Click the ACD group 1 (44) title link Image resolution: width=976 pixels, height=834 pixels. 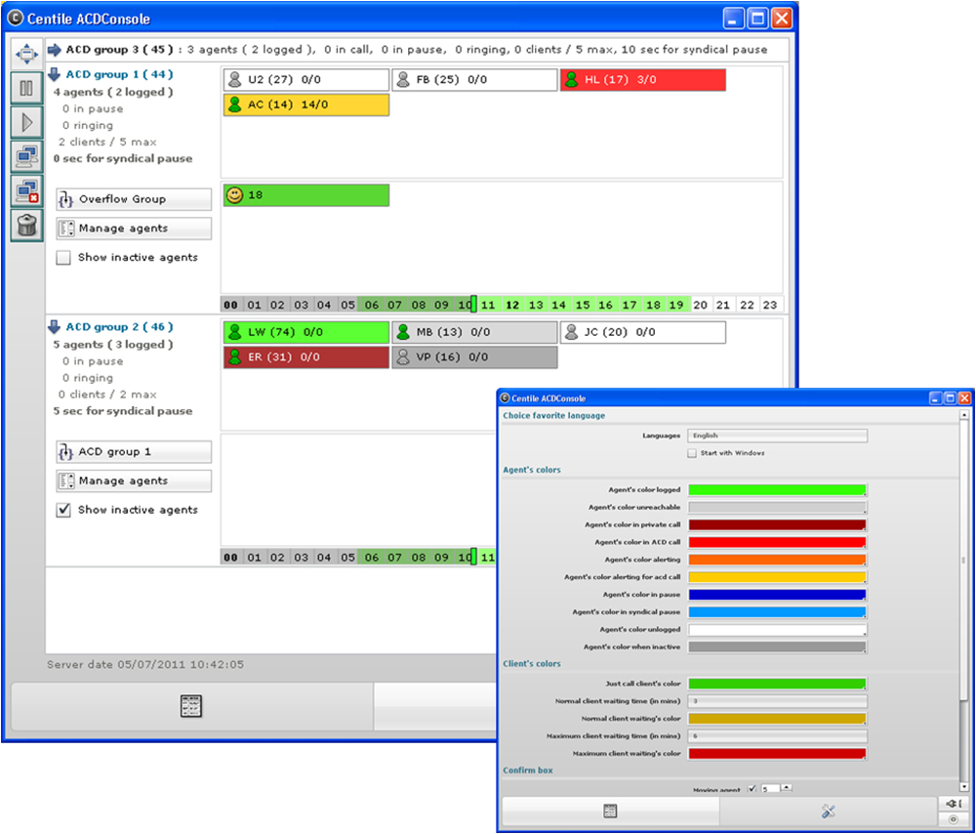(119, 74)
